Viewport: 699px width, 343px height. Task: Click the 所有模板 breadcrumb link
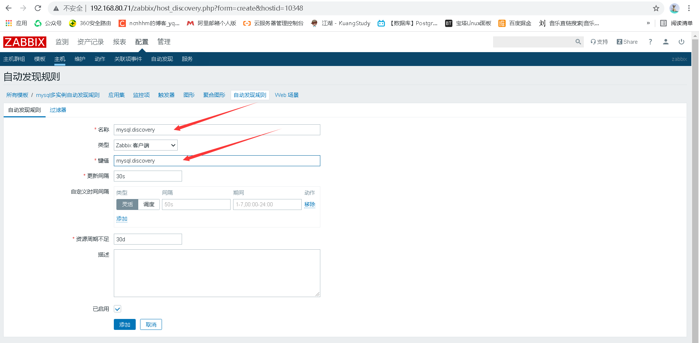pos(17,95)
